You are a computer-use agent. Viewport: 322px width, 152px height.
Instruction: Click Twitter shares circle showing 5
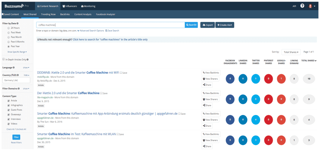(x=255, y=79)
